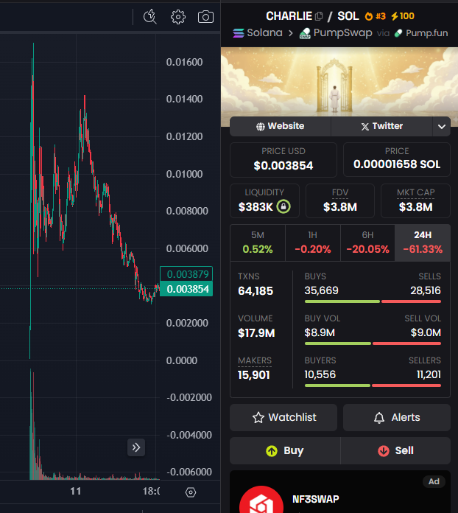Screen dimensions: 458x513
Task: Click the NF3SWAP red logo
Action: (261, 500)
